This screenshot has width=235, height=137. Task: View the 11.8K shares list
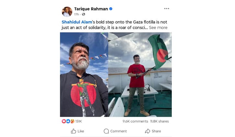[159, 121]
